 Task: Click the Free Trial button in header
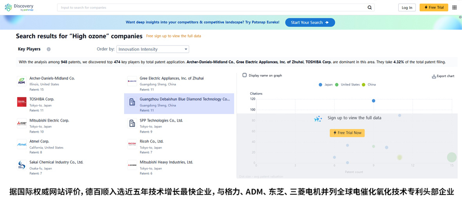click(434, 7)
